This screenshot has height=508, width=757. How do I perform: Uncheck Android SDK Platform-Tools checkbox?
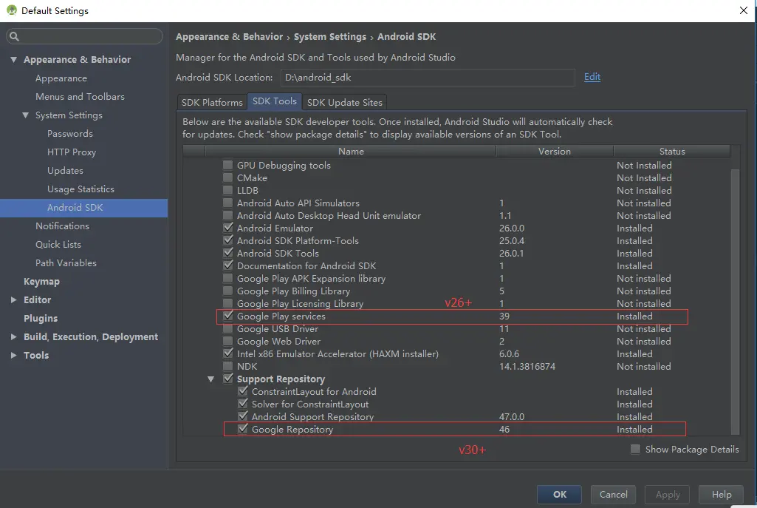(228, 241)
